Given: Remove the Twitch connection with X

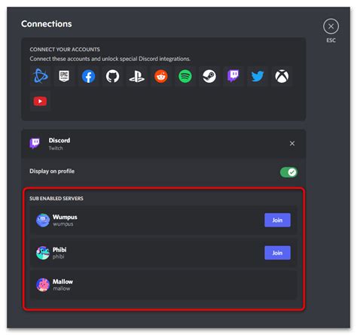Looking at the screenshot, I should (x=292, y=143).
